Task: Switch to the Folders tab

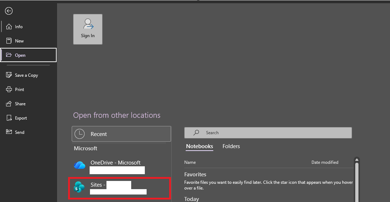Action: pyautogui.click(x=231, y=146)
